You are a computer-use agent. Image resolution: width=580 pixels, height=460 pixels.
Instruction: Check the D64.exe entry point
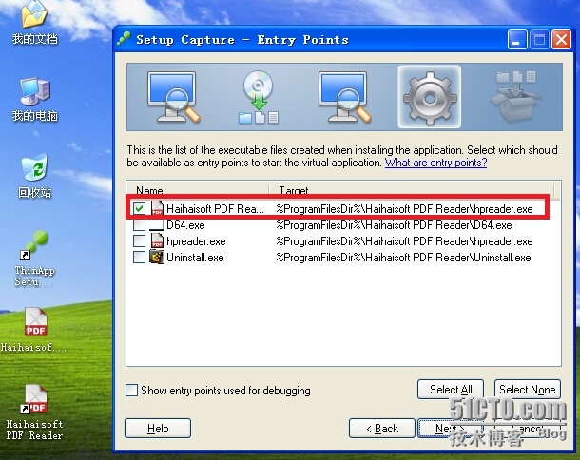[139, 225]
